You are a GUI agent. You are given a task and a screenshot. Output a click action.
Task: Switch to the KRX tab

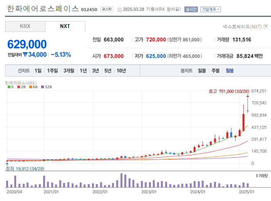tap(25, 26)
